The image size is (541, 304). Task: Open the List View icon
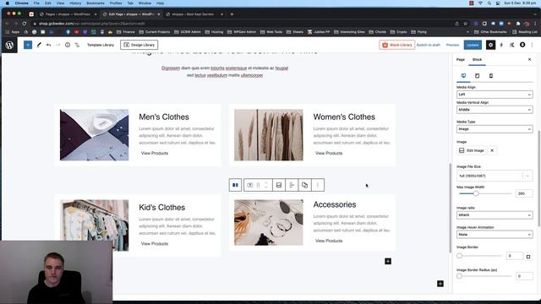77,45
